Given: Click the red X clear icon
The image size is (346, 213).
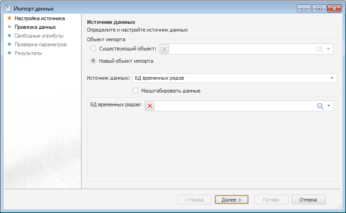Looking at the screenshot, I should point(150,106).
